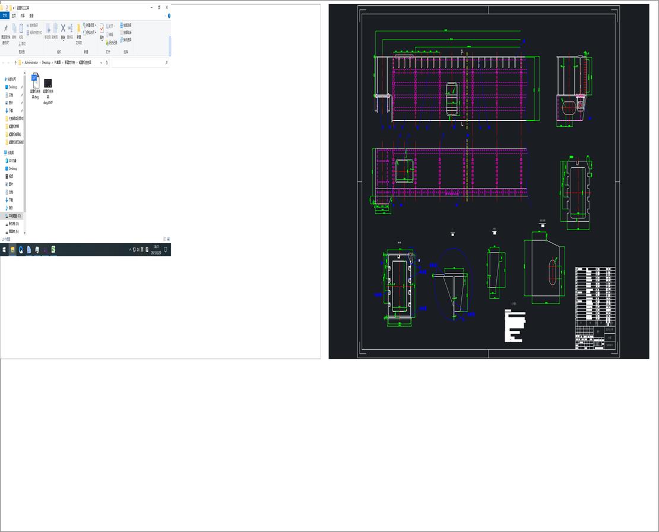Select the .dwg drawing file icon
Image resolution: width=659 pixels, height=532 pixels.
click(x=35, y=81)
